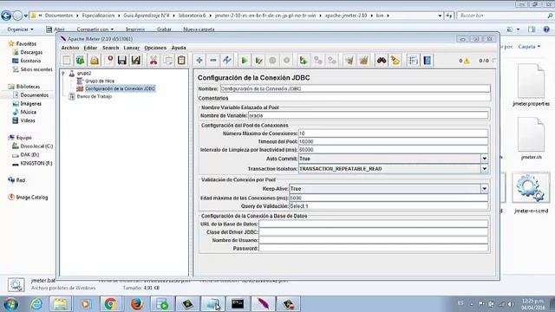The width and height of the screenshot is (555, 312).
Task: Click the Clase del Driver JDBC field
Action: [374, 232]
